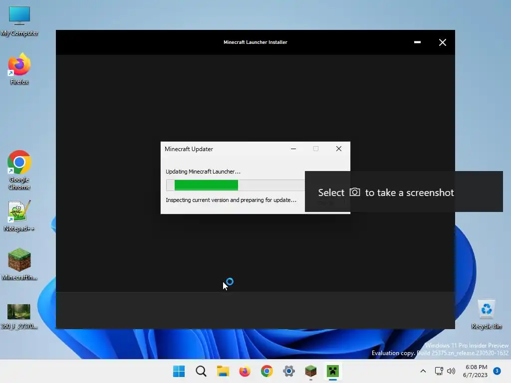Minimize the Minecraft Updater dialog
Screen dimensions: 511x383
point(293,149)
